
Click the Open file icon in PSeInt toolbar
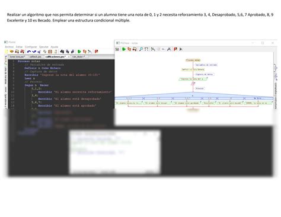(x=12, y=52)
